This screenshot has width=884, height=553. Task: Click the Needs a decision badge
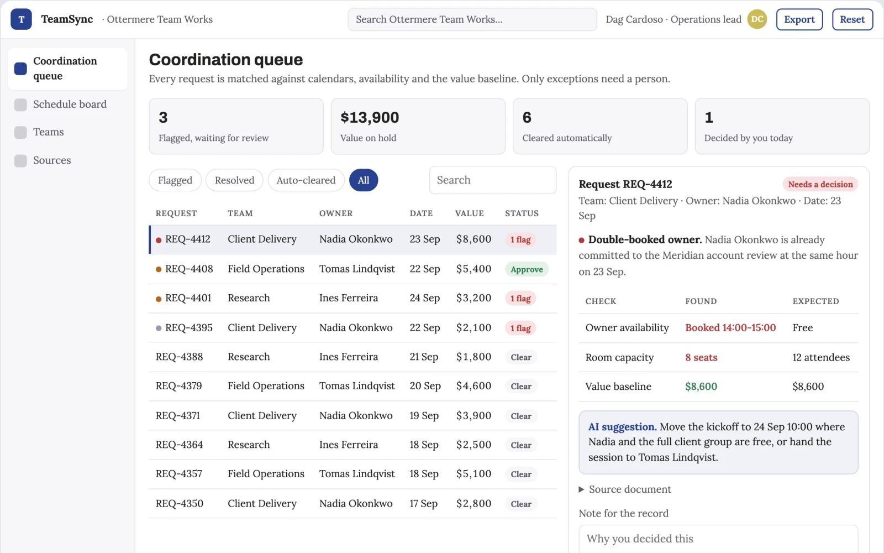[820, 184]
